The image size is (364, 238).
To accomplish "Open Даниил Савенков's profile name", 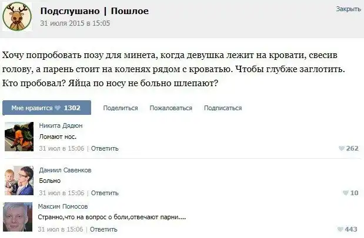I will point(65,170).
